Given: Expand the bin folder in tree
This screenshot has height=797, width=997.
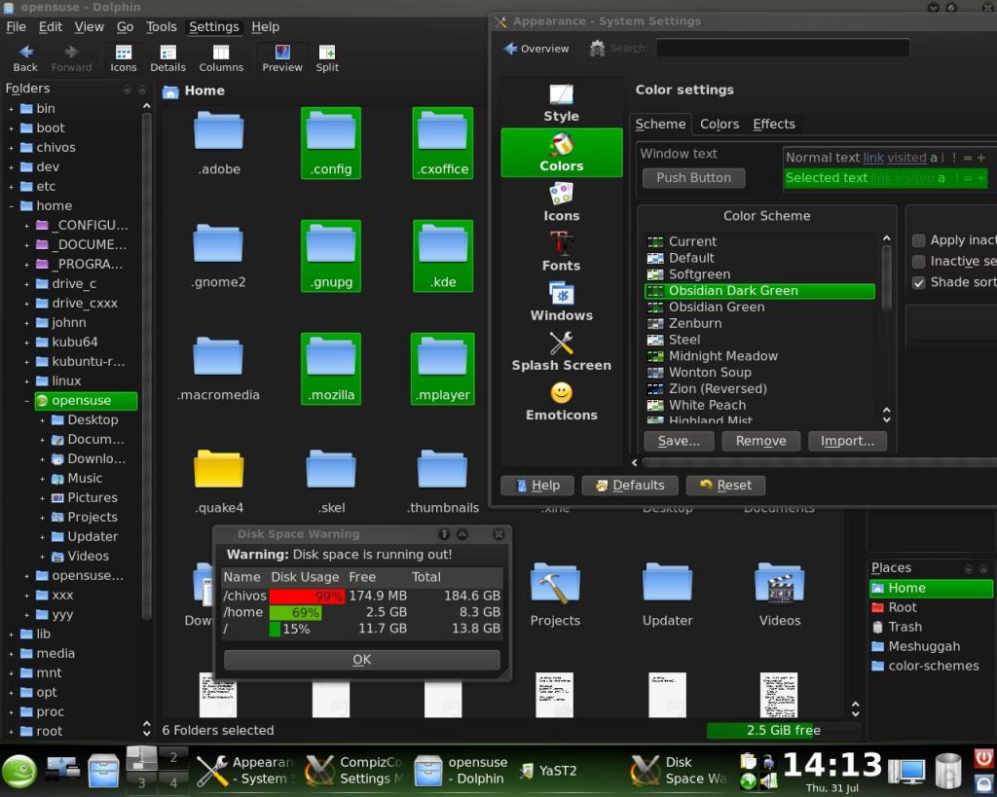Looking at the screenshot, I should click(11, 109).
